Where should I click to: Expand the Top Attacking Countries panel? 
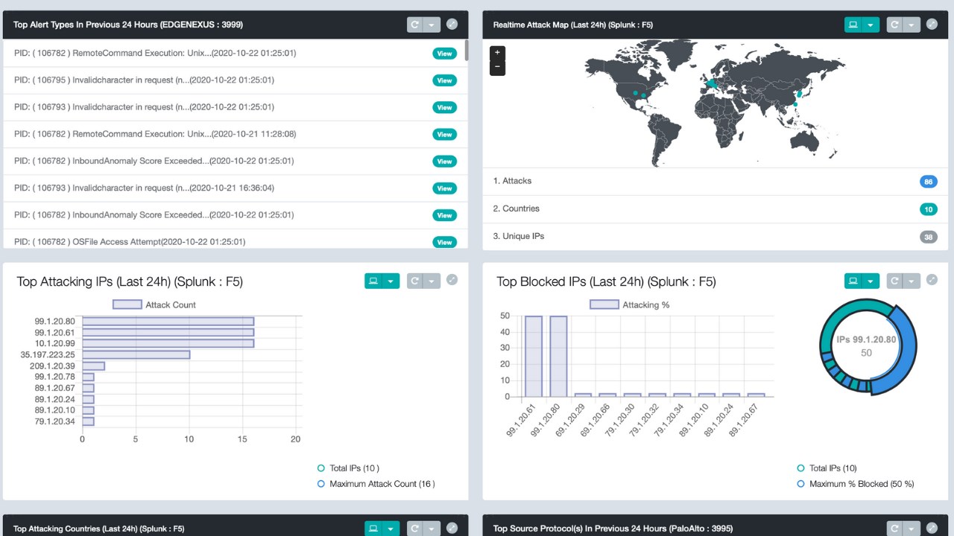click(452, 528)
